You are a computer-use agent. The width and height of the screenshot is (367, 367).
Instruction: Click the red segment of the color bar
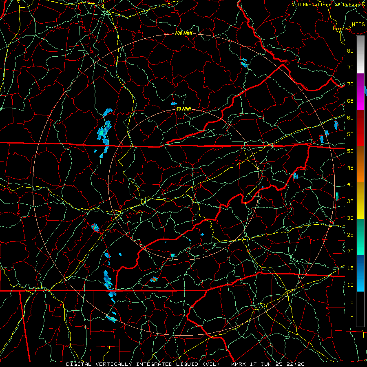(360, 128)
